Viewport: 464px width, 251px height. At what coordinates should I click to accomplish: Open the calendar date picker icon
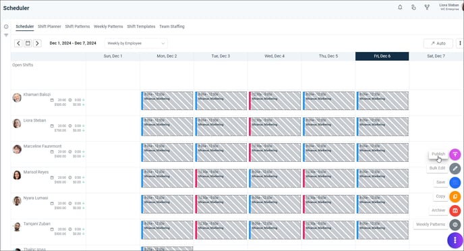(28, 43)
